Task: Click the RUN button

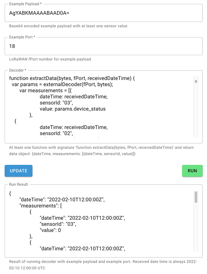Action: pyautogui.click(x=192, y=171)
